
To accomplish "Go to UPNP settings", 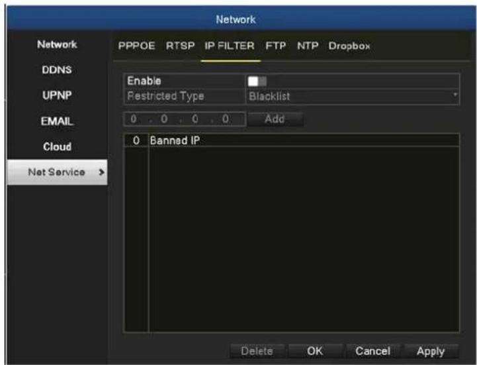I will (57, 95).
